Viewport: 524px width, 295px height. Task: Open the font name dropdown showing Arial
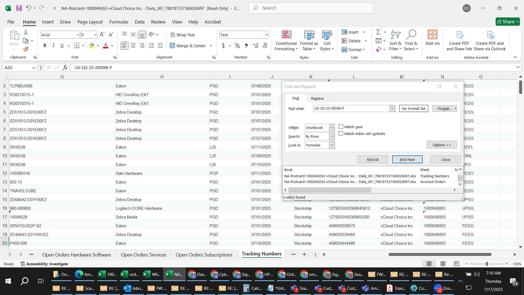(x=78, y=35)
